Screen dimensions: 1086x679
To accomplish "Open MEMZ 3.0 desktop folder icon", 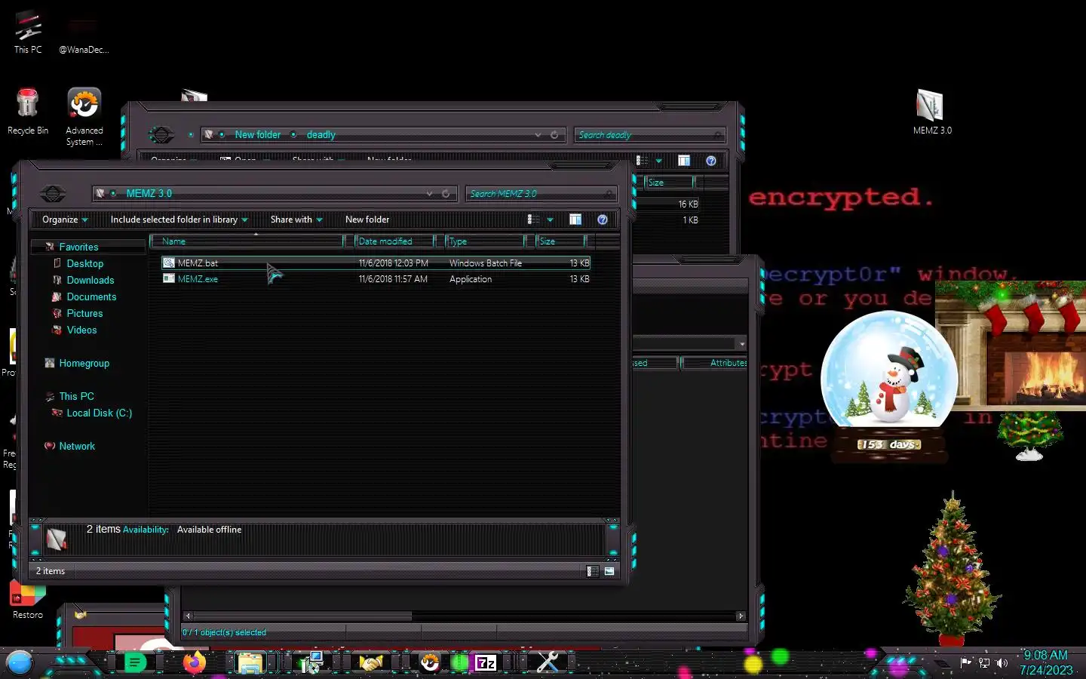I will [x=931, y=112].
